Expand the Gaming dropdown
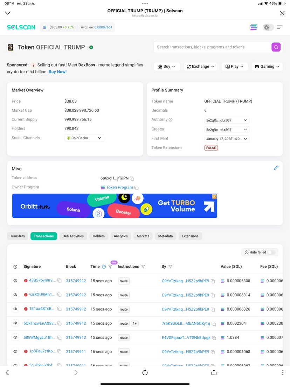Screen dimensions: 290x387 coord(267,67)
